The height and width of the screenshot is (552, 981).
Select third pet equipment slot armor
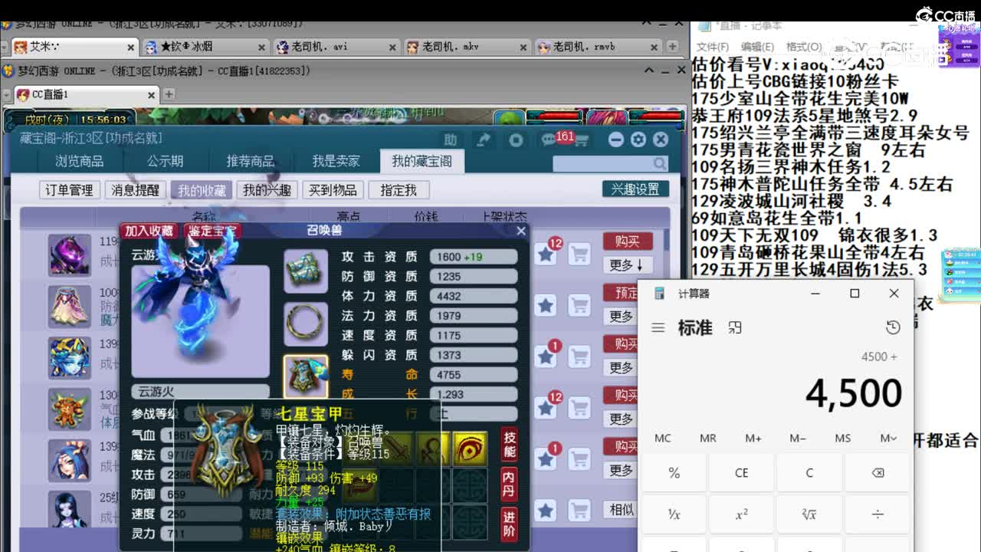[x=306, y=376]
